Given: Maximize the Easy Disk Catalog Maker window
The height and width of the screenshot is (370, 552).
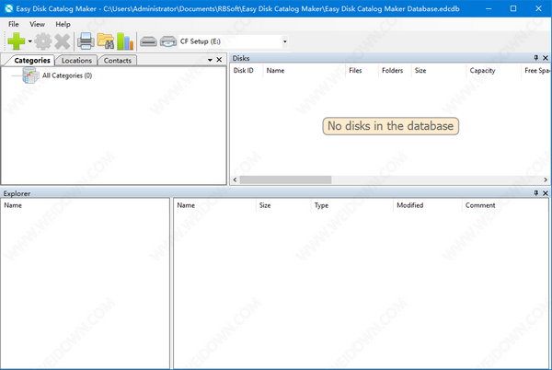Looking at the screenshot, I should [513, 8].
